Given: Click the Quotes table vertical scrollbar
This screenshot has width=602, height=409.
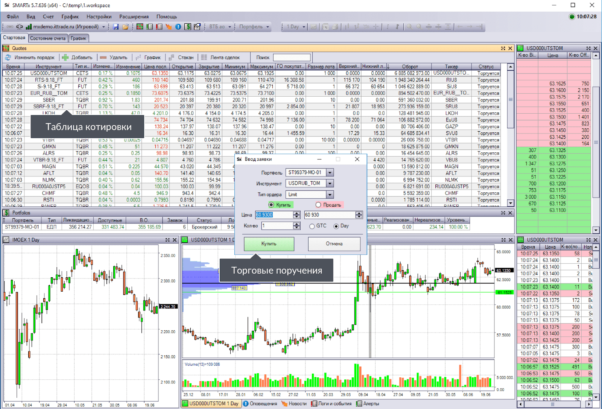Looking at the screenshot, I should [511, 135].
